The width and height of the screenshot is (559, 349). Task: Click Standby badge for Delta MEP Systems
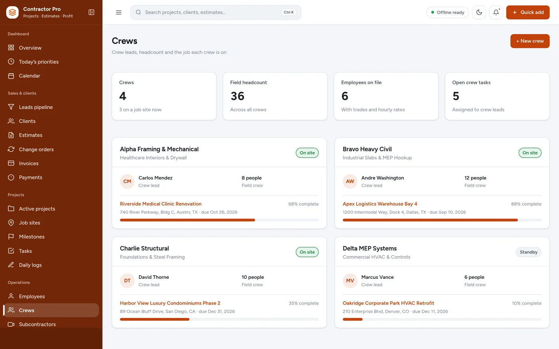(x=529, y=252)
